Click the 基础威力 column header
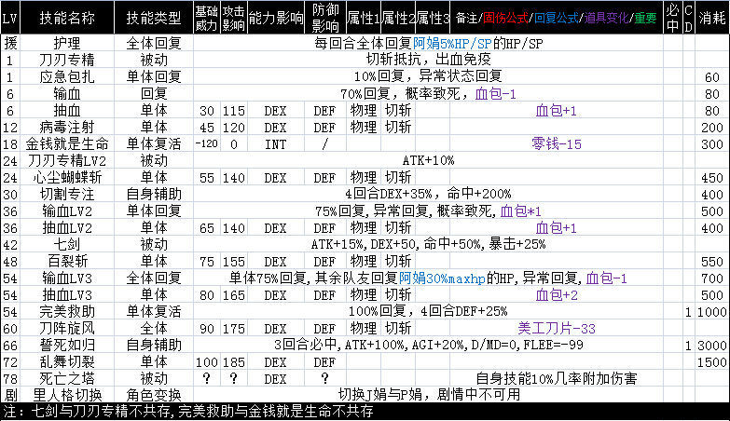Image resolution: width=730 pixels, height=421 pixels. [x=207, y=18]
